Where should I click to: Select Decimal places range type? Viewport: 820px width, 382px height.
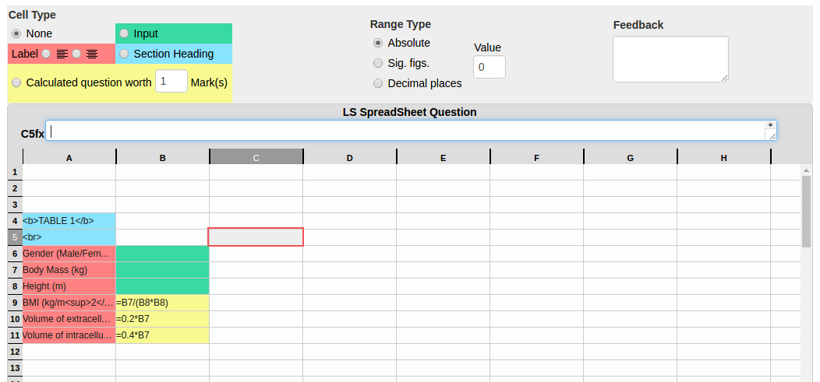pyautogui.click(x=377, y=83)
